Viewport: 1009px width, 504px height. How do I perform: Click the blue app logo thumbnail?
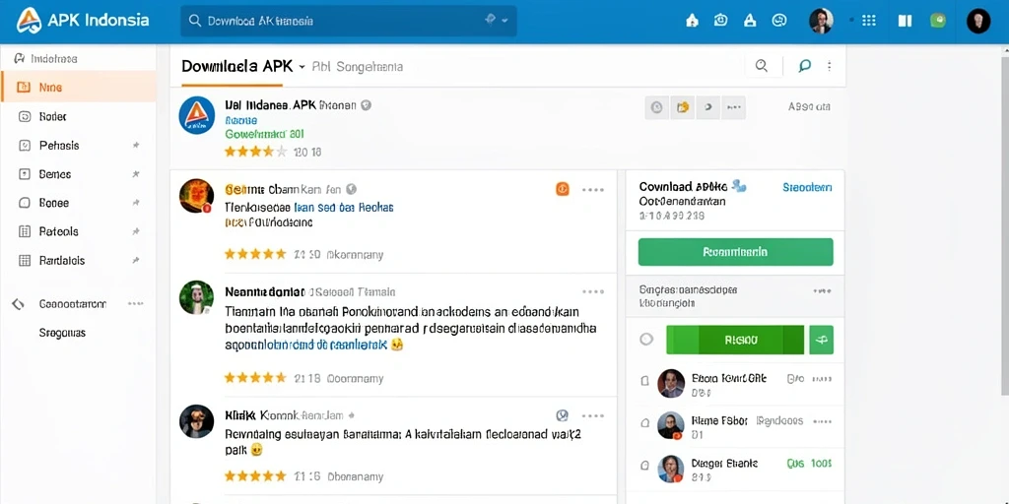click(x=196, y=115)
